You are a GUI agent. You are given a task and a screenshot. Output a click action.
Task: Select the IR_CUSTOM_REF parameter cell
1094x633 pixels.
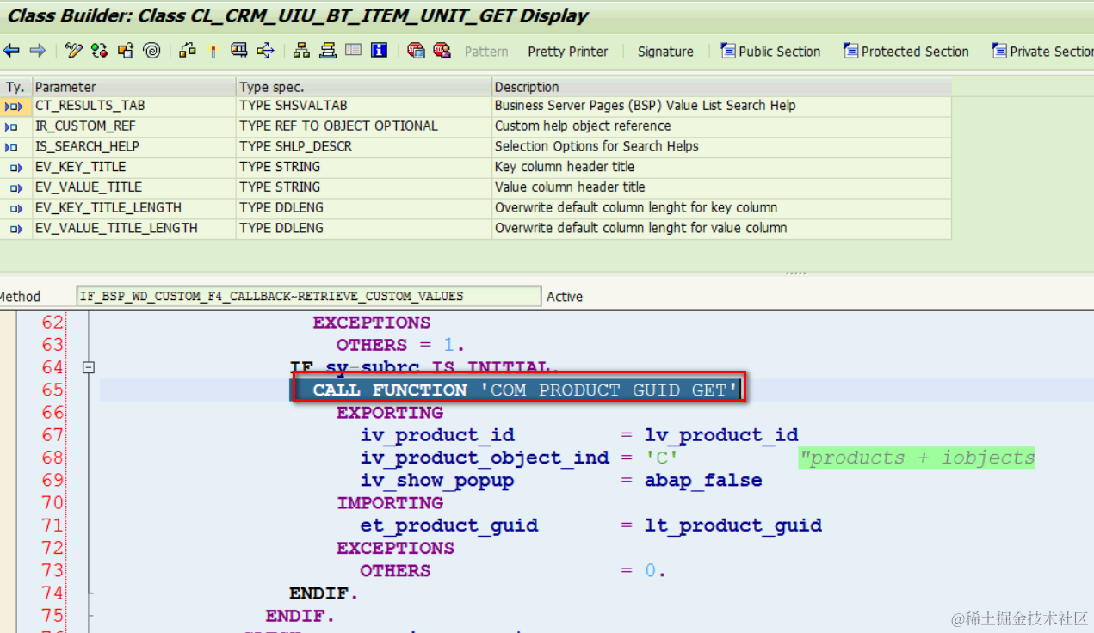point(133,126)
